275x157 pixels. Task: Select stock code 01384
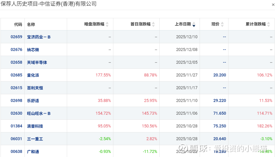click(16, 126)
